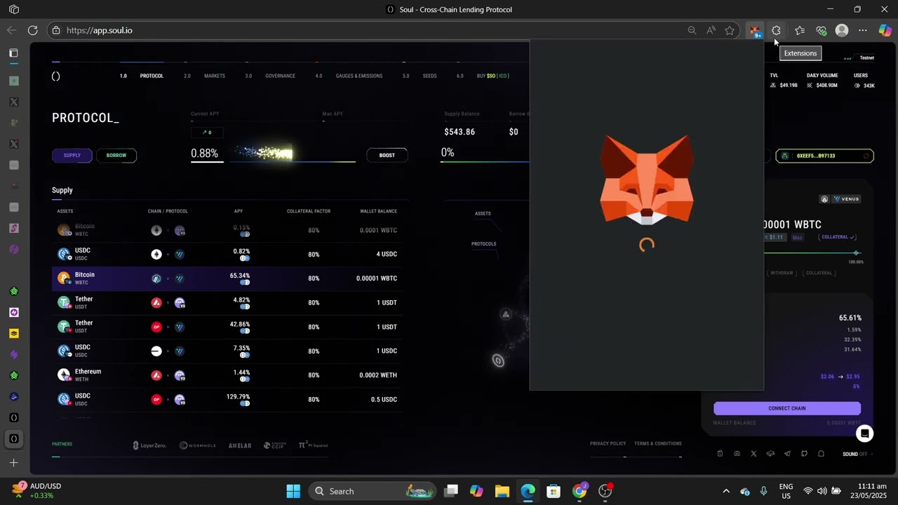Image resolution: width=898 pixels, height=505 pixels.
Task: Open the Terms & Conditions link
Action: pos(658,443)
